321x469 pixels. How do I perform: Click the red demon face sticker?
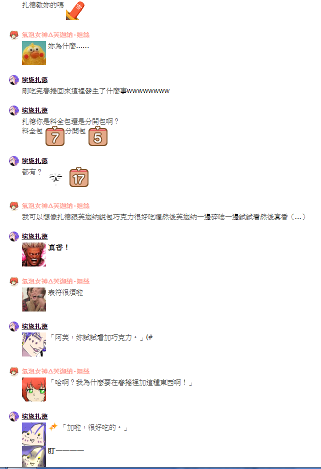point(34,254)
